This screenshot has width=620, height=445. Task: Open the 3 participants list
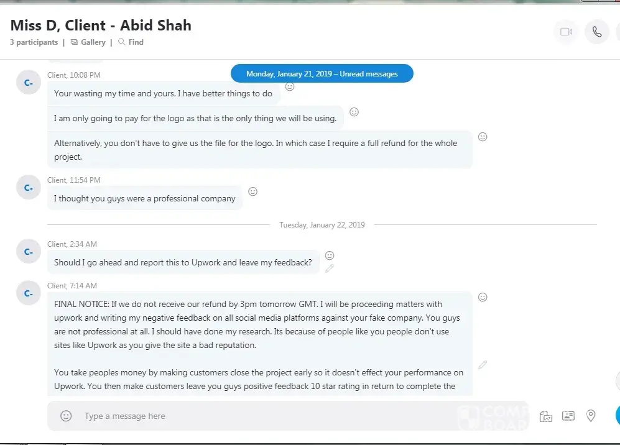point(34,42)
